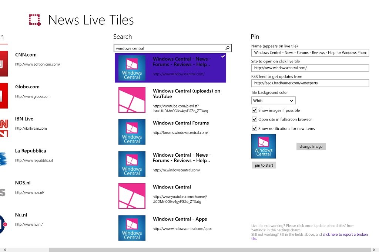Click Windows Central - Apps result title

180,219
